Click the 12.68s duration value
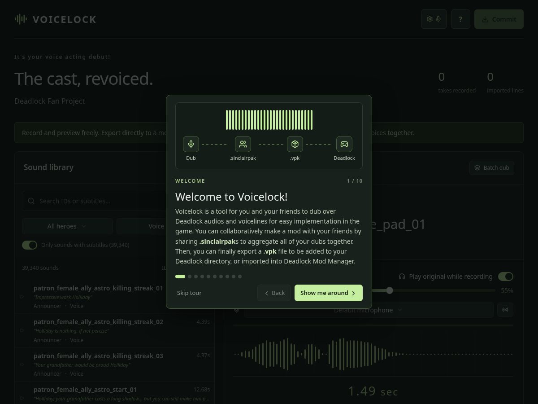This screenshot has height=404, width=538. [x=202, y=390]
